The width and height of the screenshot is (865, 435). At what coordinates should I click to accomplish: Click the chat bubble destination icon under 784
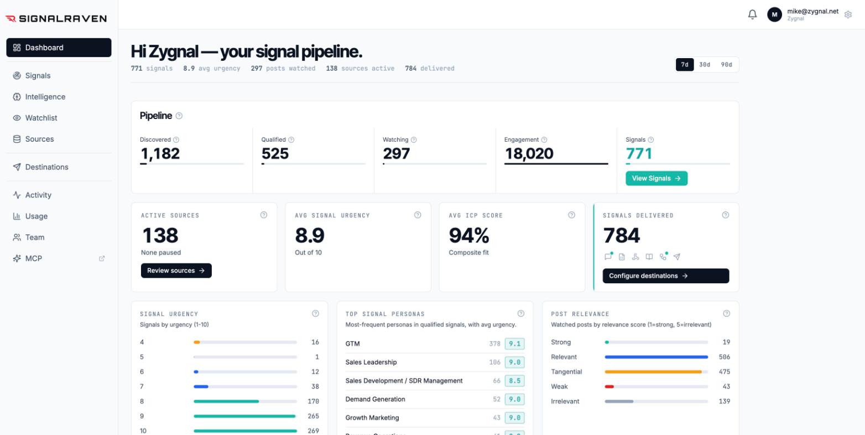tap(608, 257)
